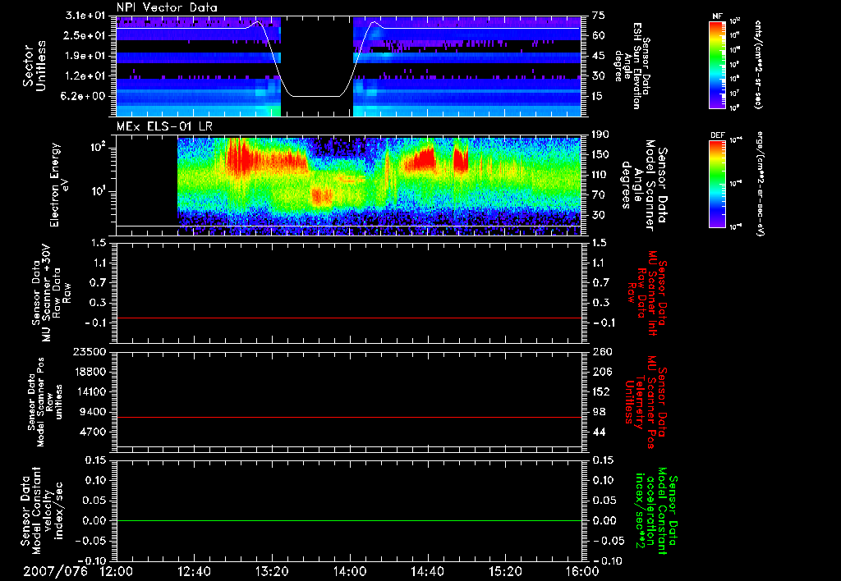
Task: Click the '4700' scanner position tick label
Action: pos(94,432)
